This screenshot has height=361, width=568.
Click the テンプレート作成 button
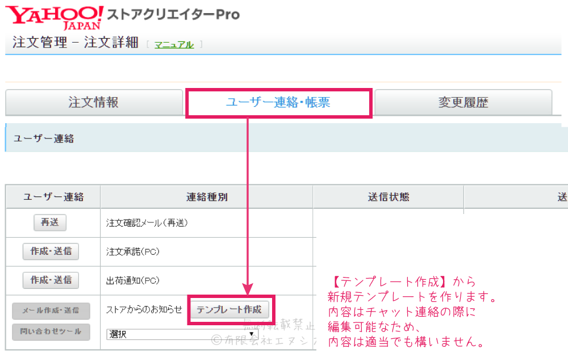coord(229,309)
